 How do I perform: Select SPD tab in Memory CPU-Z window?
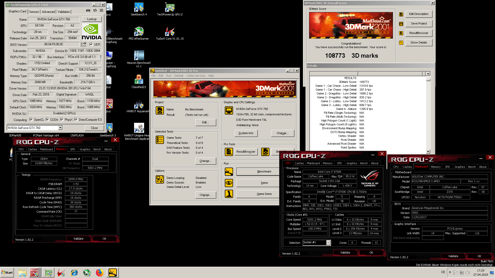(x=73, y=149)
